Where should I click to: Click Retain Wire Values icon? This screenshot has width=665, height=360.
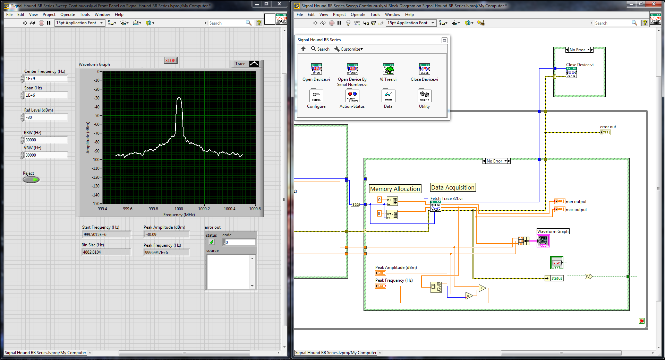coord(357,23)
